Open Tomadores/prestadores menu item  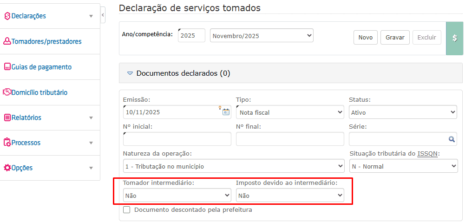pos(50,41)
